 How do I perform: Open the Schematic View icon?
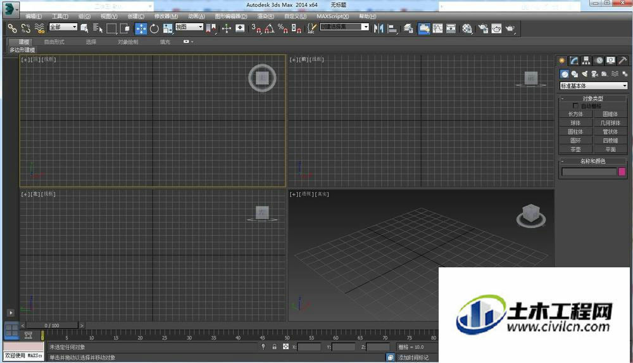point(451,29)
